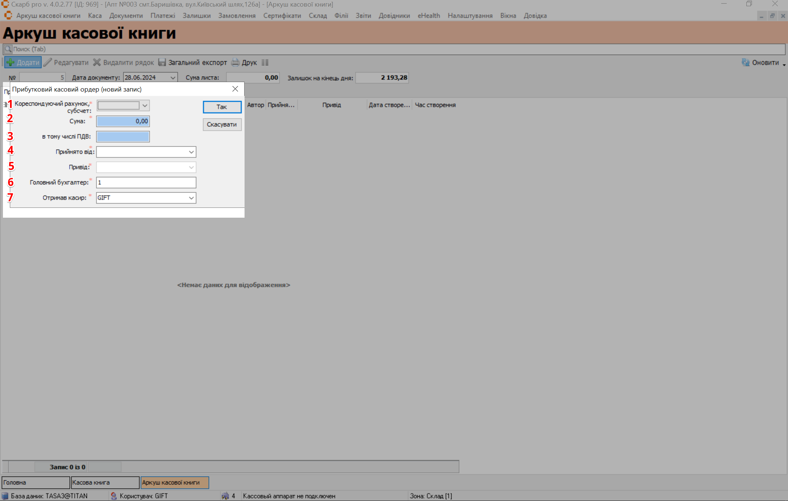Expand the Кореспондуючий рахунок dropdown
Viewport: 788px width, 501px height.
[145, 105]
